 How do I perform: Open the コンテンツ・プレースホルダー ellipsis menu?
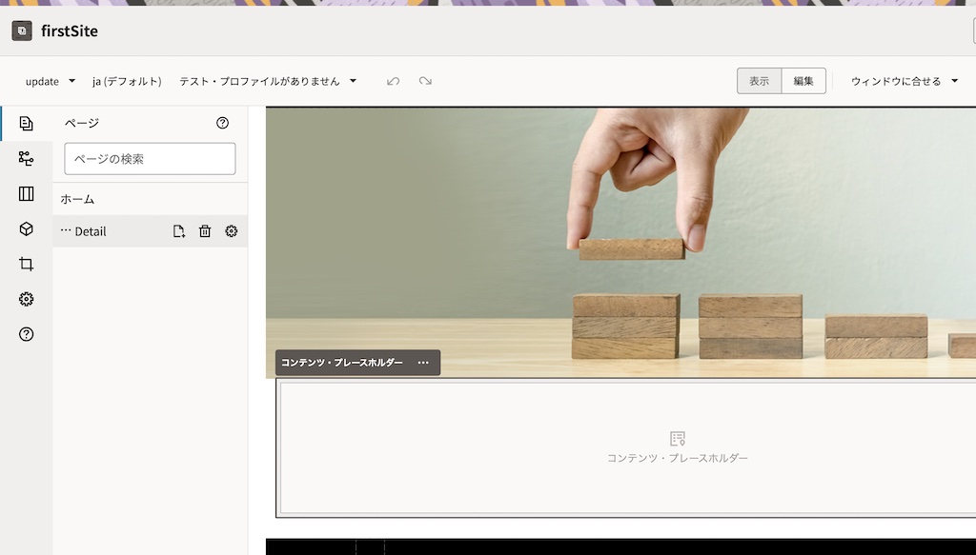pos(423,363)
